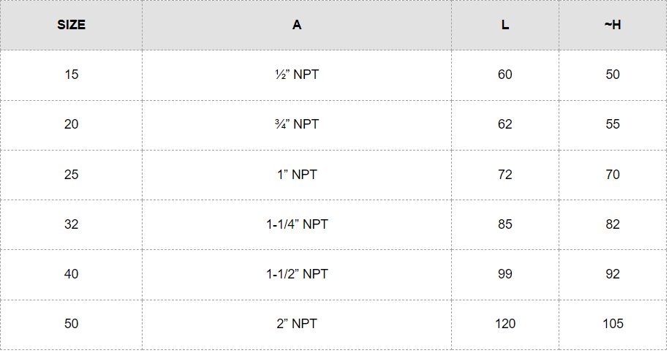This screenshot has height=353, width=669.
Task: Select the size 32 cell
Action: [x=71, y=224]
